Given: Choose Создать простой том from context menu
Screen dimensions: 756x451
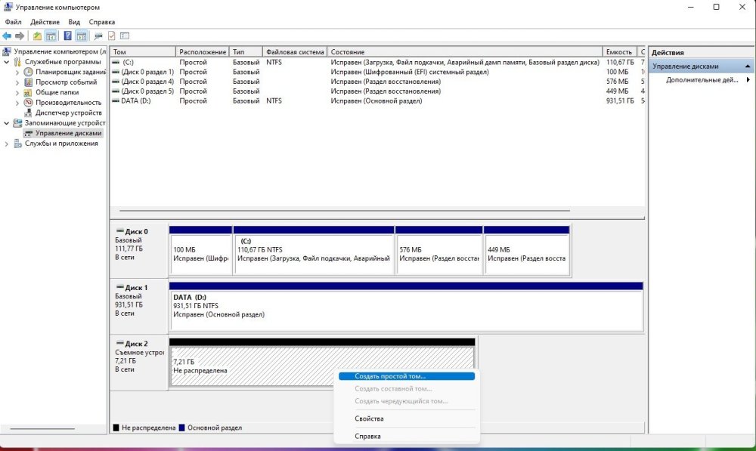Looking at the screenshot, I should 390,375.
